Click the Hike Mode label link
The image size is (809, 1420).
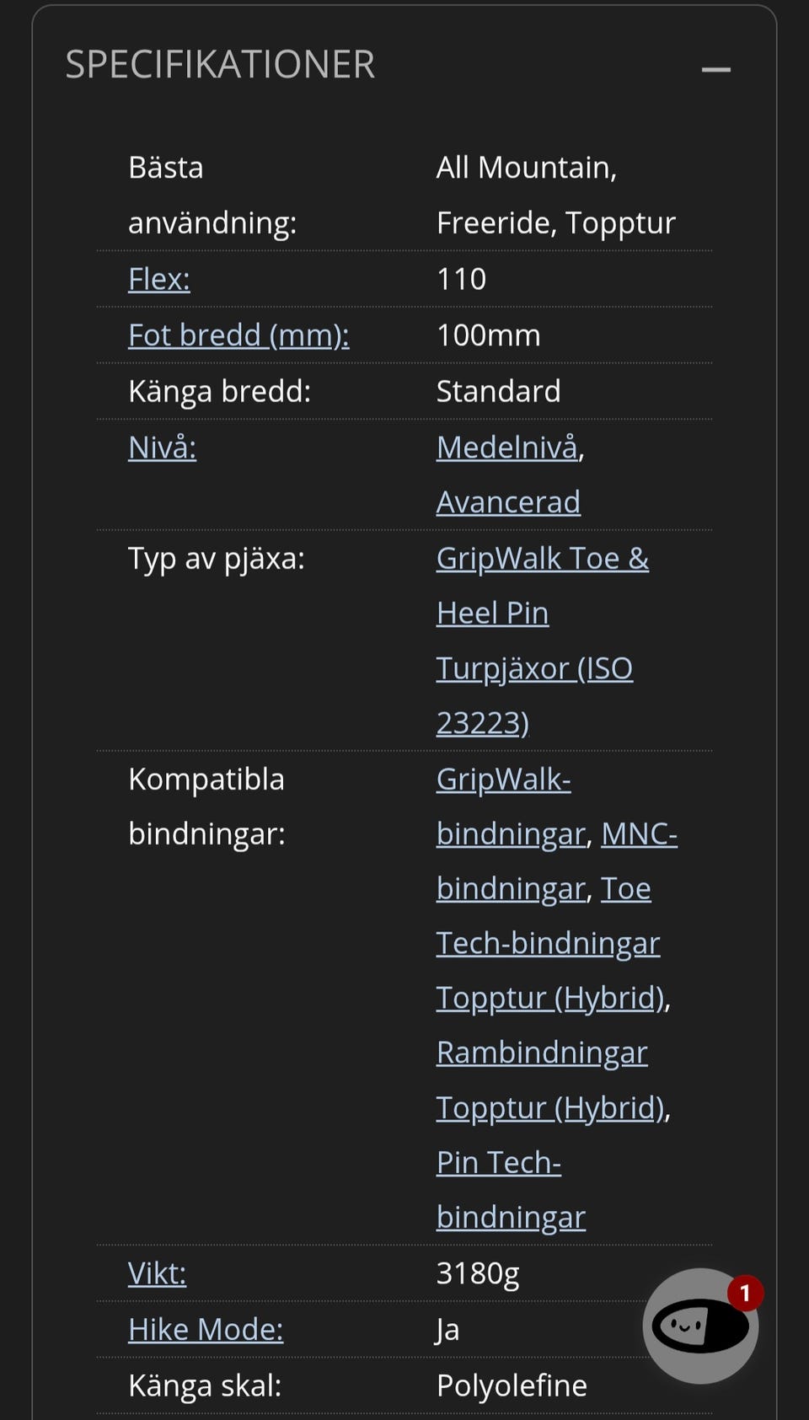pyautogui.click(x=206, y=1330)
